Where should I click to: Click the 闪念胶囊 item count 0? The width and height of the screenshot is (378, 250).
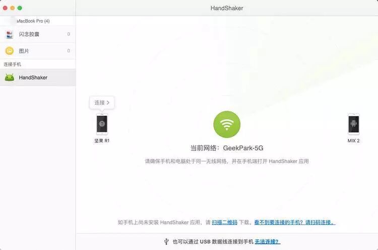pos(69,34)
